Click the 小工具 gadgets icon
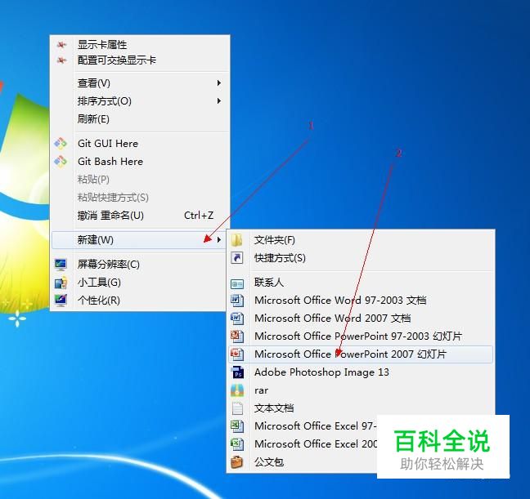 (x=61, y=283)
